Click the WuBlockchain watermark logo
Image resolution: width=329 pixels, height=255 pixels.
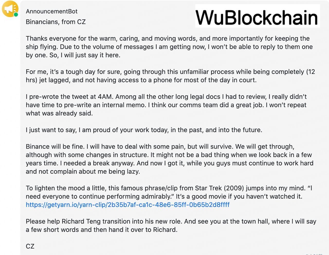click(x=257, y=17)
